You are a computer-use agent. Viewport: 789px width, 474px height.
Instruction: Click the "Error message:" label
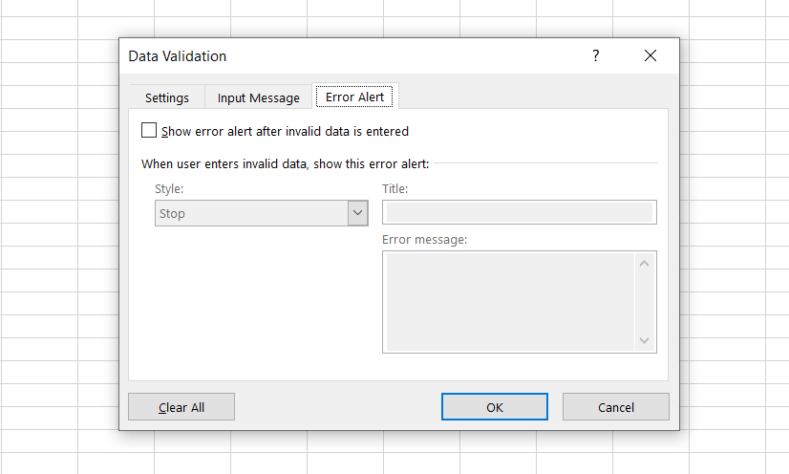click(x=424, y=239)
